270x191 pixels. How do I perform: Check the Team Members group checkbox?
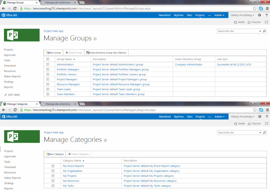coord(48,94)
